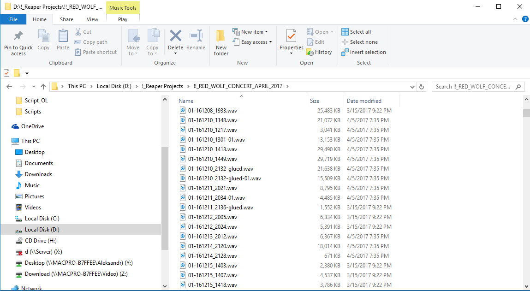Image resolution: width=530 pixels, height=291 pixels.
Task: Go back with the left arrow
Action: pyautogui.click(x=9, y=87)
